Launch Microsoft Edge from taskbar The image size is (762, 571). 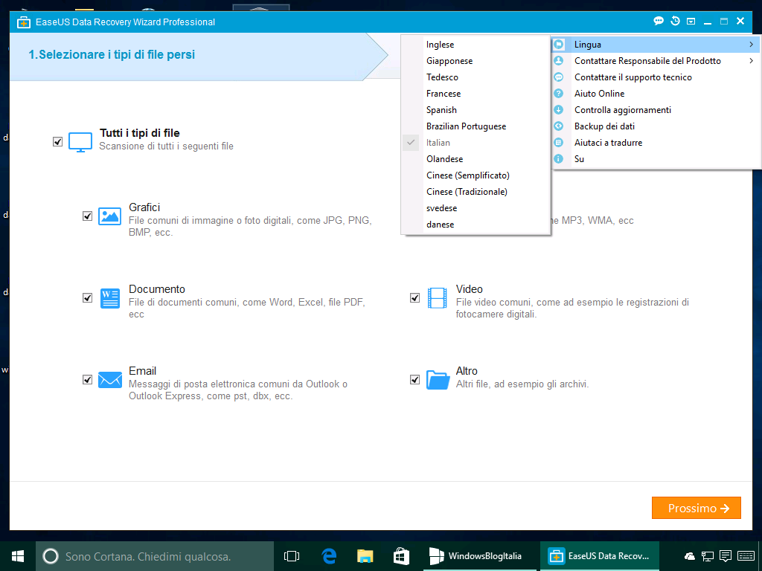[x=329, y=556]
